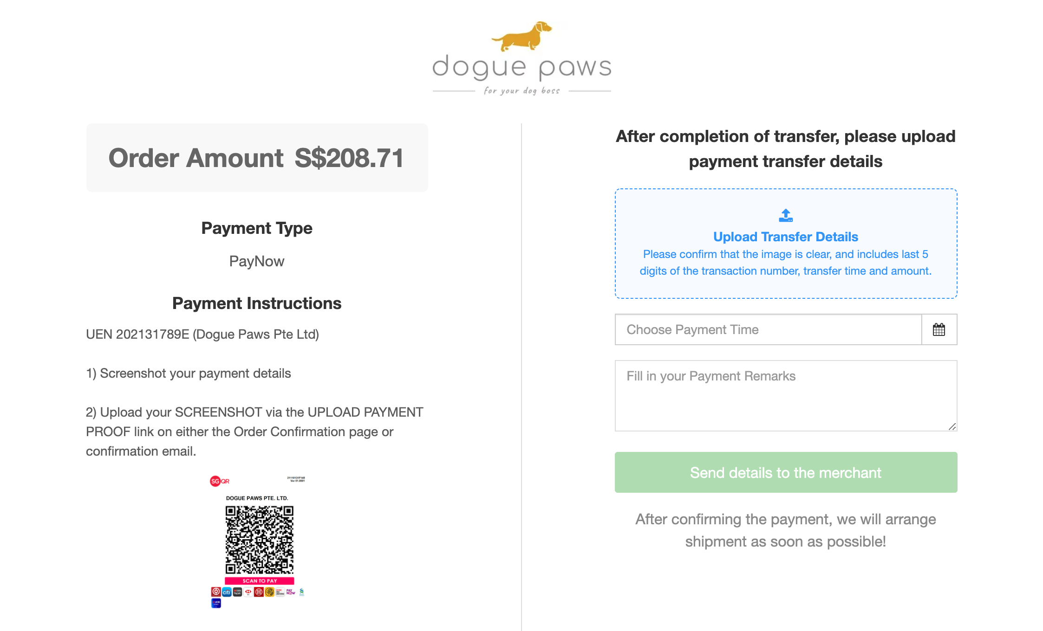Viewport: 1043px width, 631px height.
Task: Click the OCBC Pay Anyone icon
Action: click(x=280, y=592)
